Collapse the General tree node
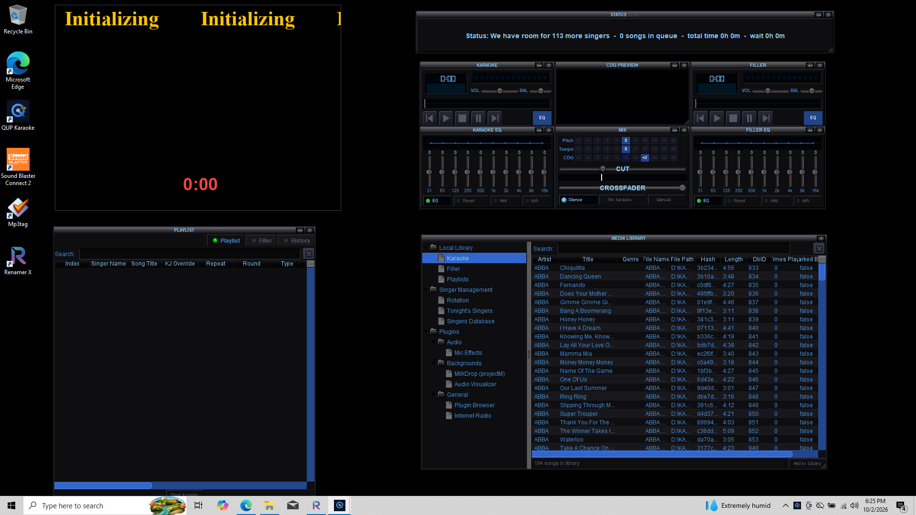The height and width of the screenshot is (515, 916). tap(434, 395)
